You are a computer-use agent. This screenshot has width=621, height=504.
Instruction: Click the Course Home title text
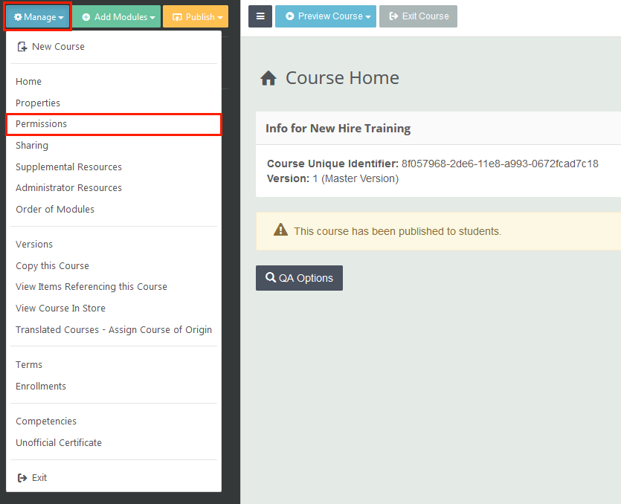(x=342, y=78)
